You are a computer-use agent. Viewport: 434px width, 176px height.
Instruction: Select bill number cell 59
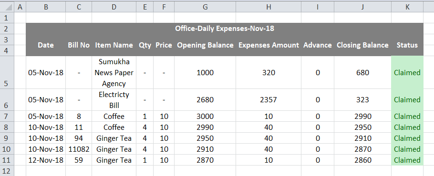79,160
